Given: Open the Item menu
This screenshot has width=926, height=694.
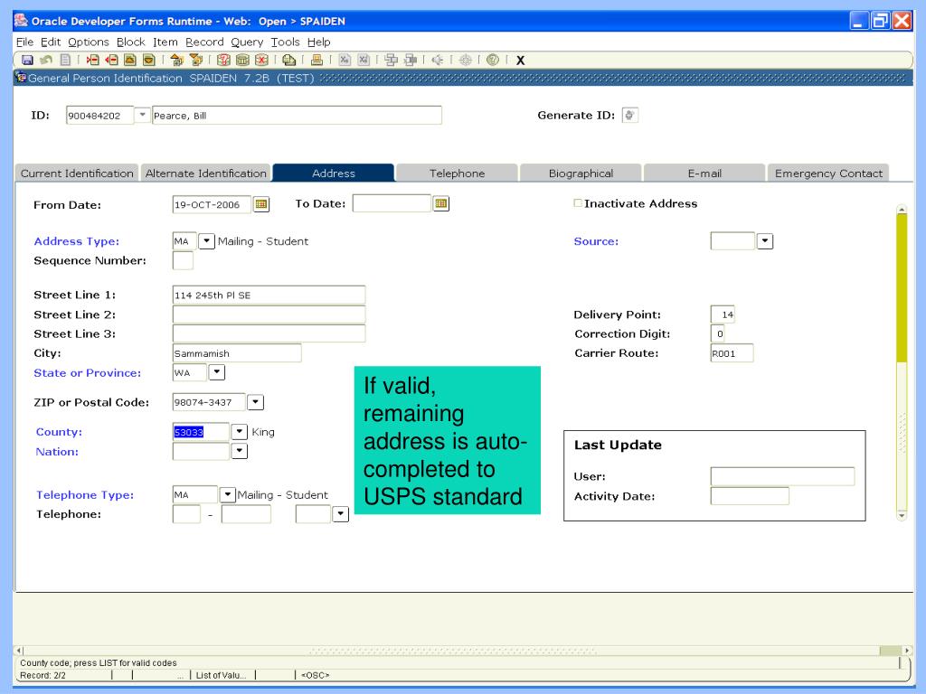Looking at the screenshot, I should click(x=165, y=42).
